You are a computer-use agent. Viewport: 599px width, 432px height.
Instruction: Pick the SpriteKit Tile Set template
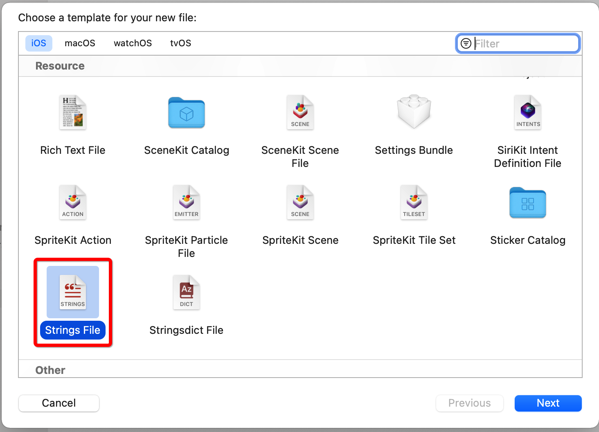point(414,213)
